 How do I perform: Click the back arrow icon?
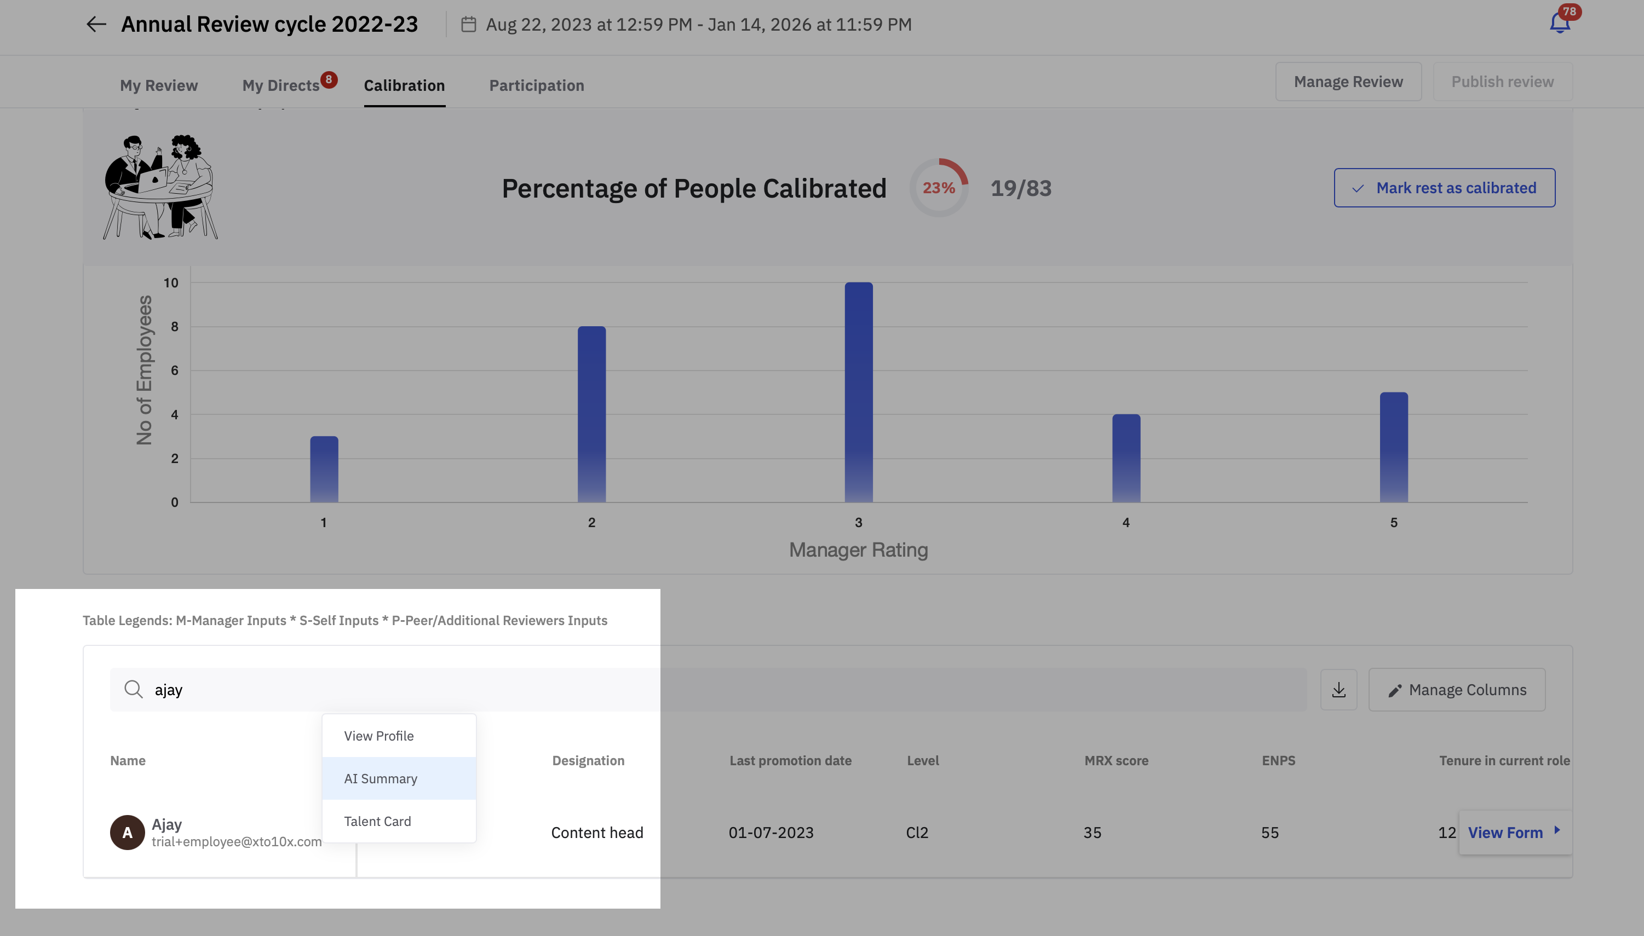[x=96, y=25]
